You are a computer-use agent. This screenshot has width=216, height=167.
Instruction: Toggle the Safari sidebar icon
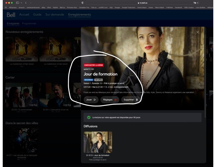click(18, 2)
